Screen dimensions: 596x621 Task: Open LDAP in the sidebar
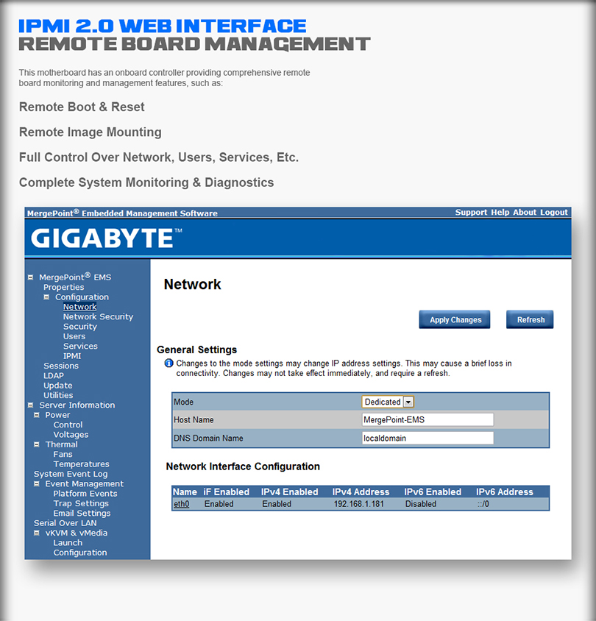click(x=54, y=375)
